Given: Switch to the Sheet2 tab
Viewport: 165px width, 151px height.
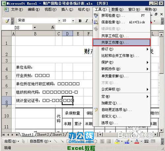Looking at the screenshot, I should point(43,135).
